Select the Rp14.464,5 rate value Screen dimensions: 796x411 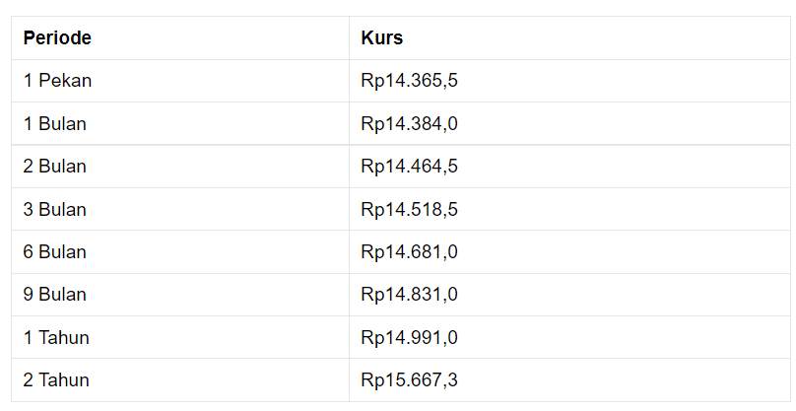coord(409,167)
